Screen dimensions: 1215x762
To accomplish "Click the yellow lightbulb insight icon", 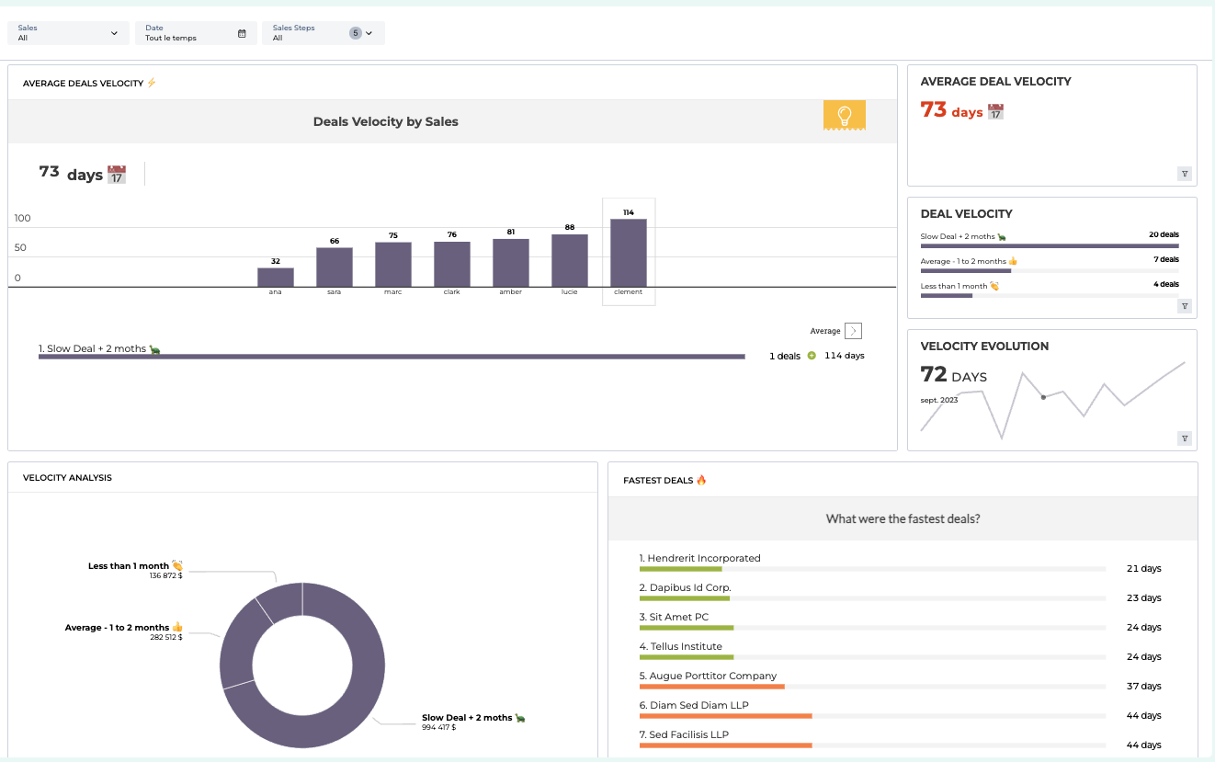I will [844, 116].
